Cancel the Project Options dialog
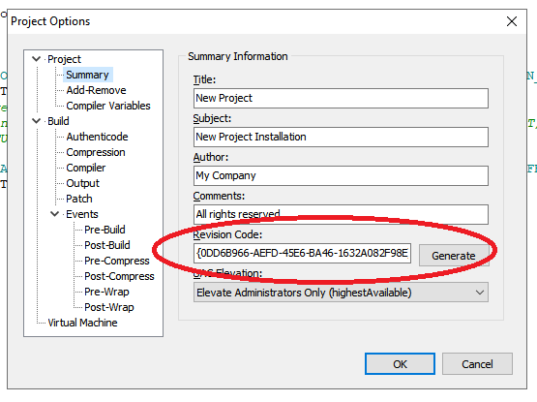This screenshot has width=537, height=402. pos(477,363)
